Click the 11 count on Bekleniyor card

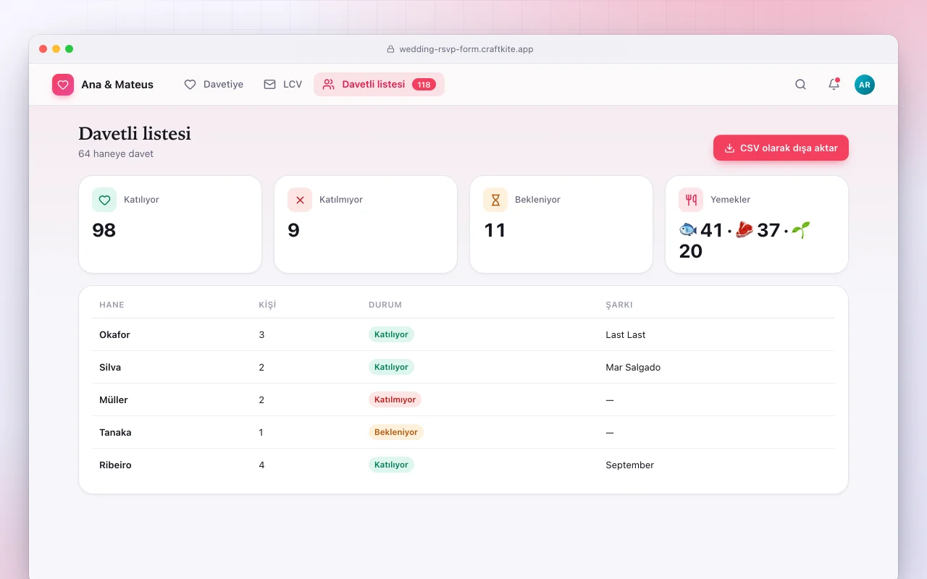click(x=495, y=230)
